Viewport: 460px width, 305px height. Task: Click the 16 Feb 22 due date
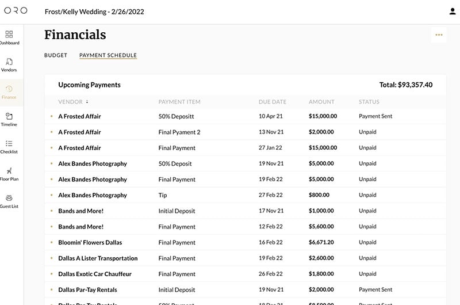(x=270, y=242)
